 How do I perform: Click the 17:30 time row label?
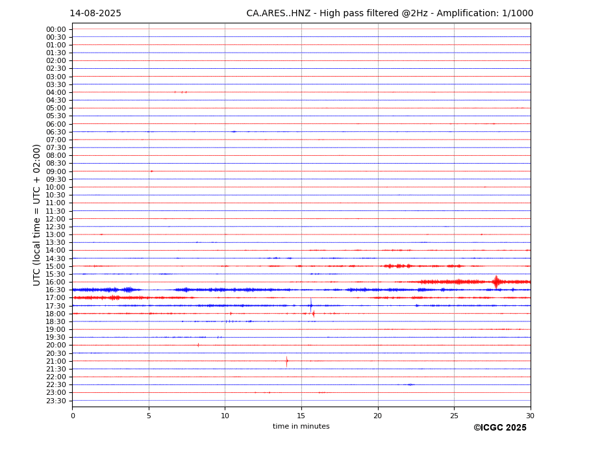pyautogui.click(x=56, y=306)
